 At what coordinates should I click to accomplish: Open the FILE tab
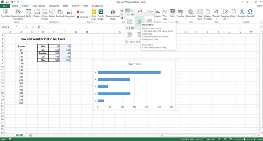click(5, 6)
